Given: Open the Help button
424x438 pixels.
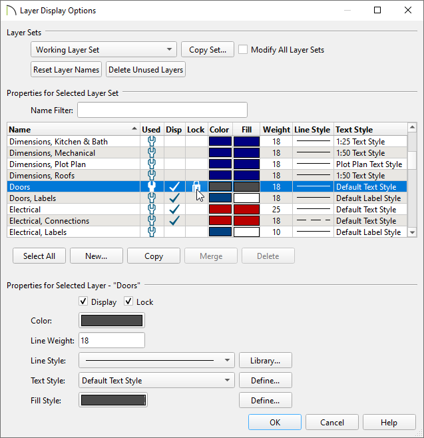Looking at the screenshot, I should tap(389, 422).
